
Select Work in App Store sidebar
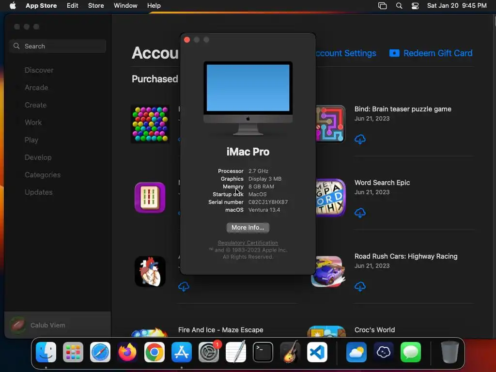coord(33,123)
